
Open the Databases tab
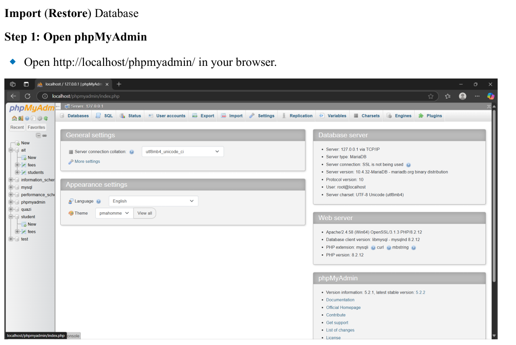coord(75,116)
